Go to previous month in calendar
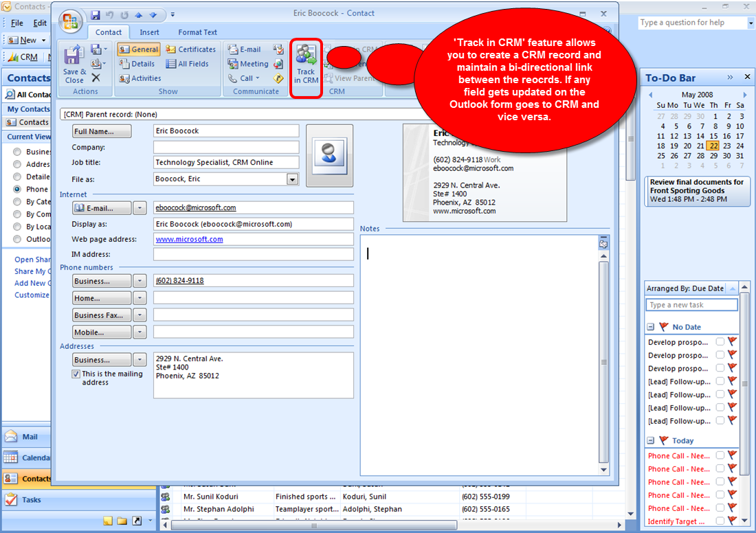756x533 pixels. 650,95
